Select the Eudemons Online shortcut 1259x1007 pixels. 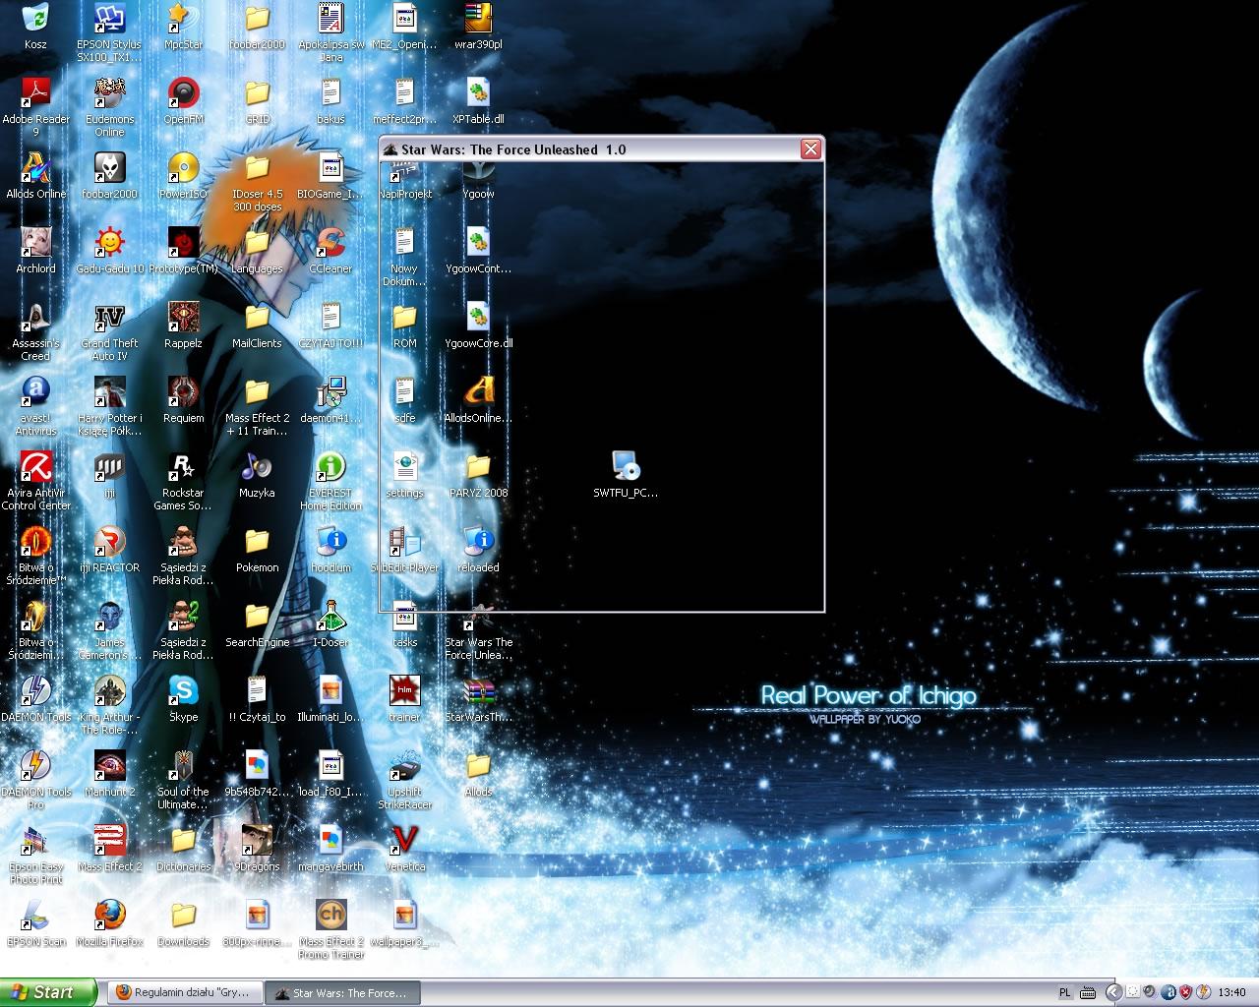[109, 107]
